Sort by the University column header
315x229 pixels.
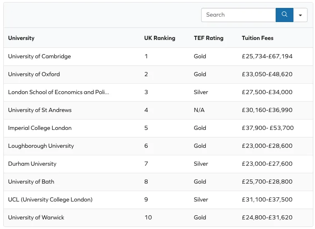click(21, 38)
